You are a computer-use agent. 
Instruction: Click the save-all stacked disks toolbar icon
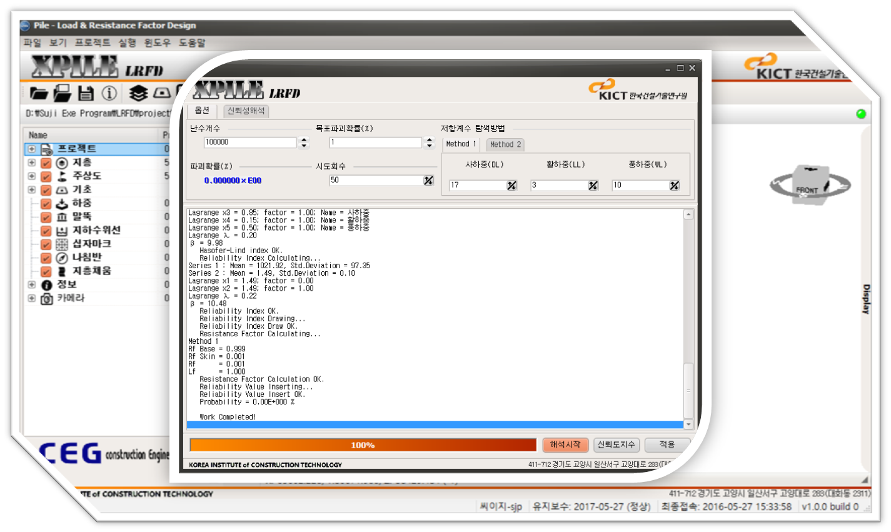coord(62,94)
